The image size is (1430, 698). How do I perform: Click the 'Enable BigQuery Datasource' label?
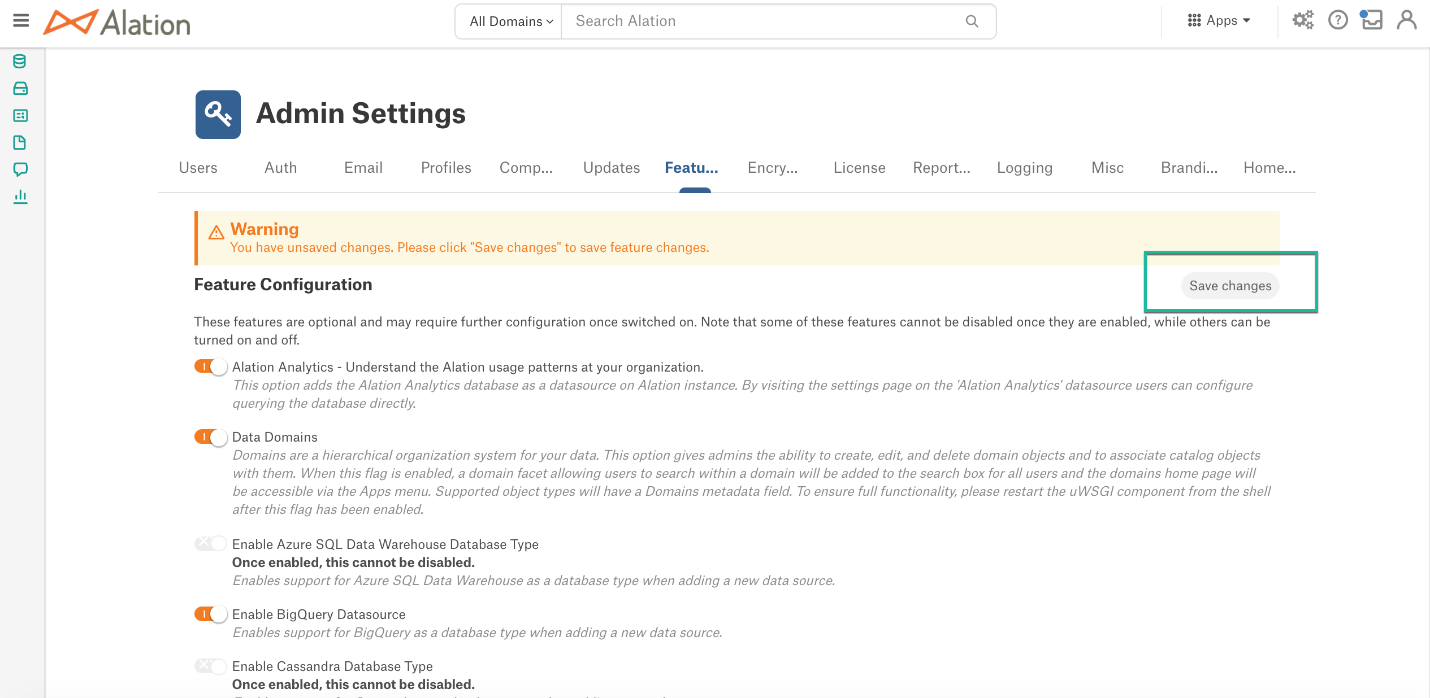click(x=319, y=614)
